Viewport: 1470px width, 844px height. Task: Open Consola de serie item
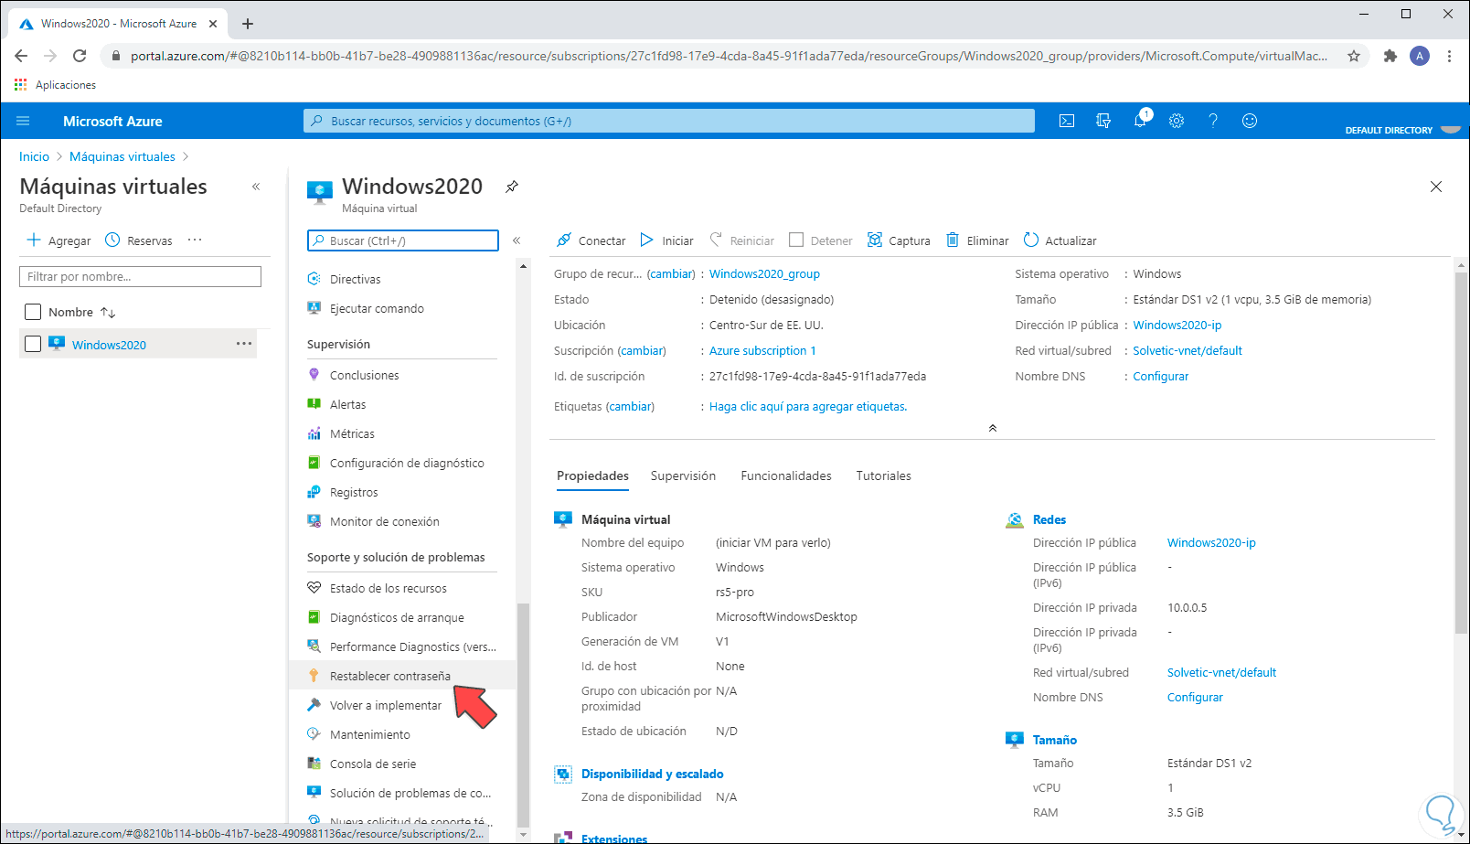click(372, 764)
